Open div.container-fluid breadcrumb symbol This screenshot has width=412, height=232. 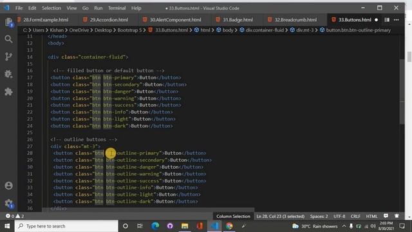pyautogui.click(x=261, y=30)
